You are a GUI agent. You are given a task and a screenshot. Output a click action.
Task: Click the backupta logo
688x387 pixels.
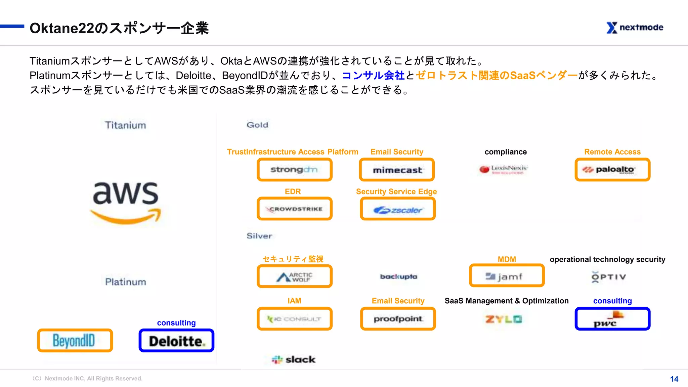(399, 277)
